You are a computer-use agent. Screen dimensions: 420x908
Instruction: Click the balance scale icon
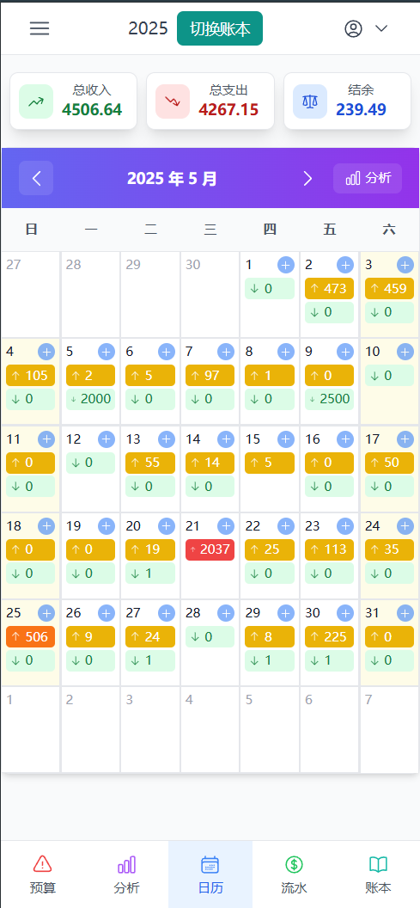[x=310, y=101]
